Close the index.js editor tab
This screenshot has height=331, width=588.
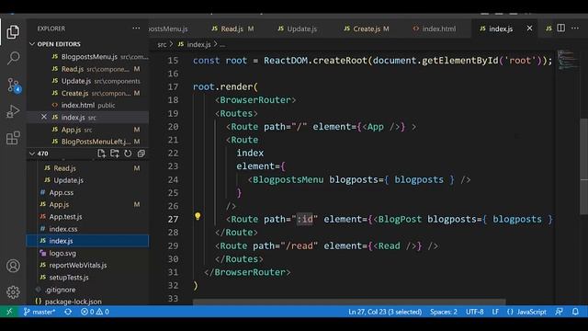[x=529, y=29]
